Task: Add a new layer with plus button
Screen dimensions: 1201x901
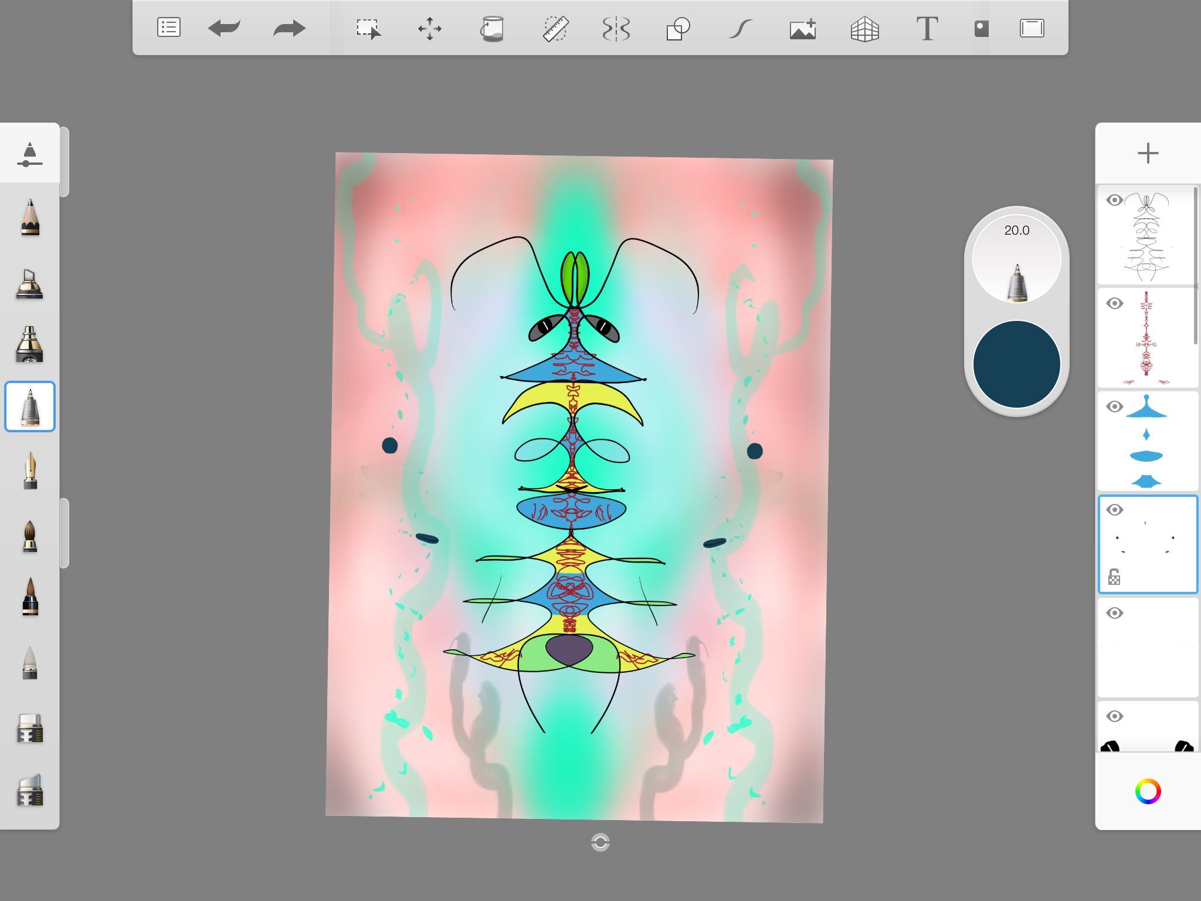Action: pyautogui.click(x=1148, y=154)
